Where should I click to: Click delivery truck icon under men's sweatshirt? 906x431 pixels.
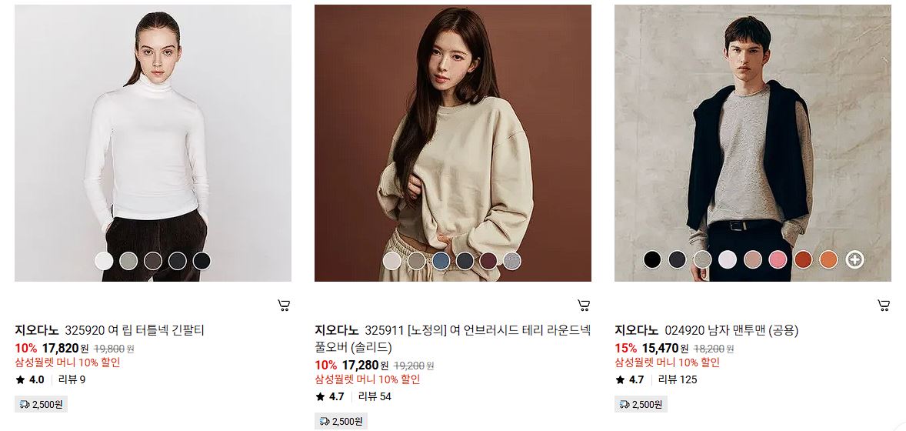pyautogui.click(x=625, y=404)
